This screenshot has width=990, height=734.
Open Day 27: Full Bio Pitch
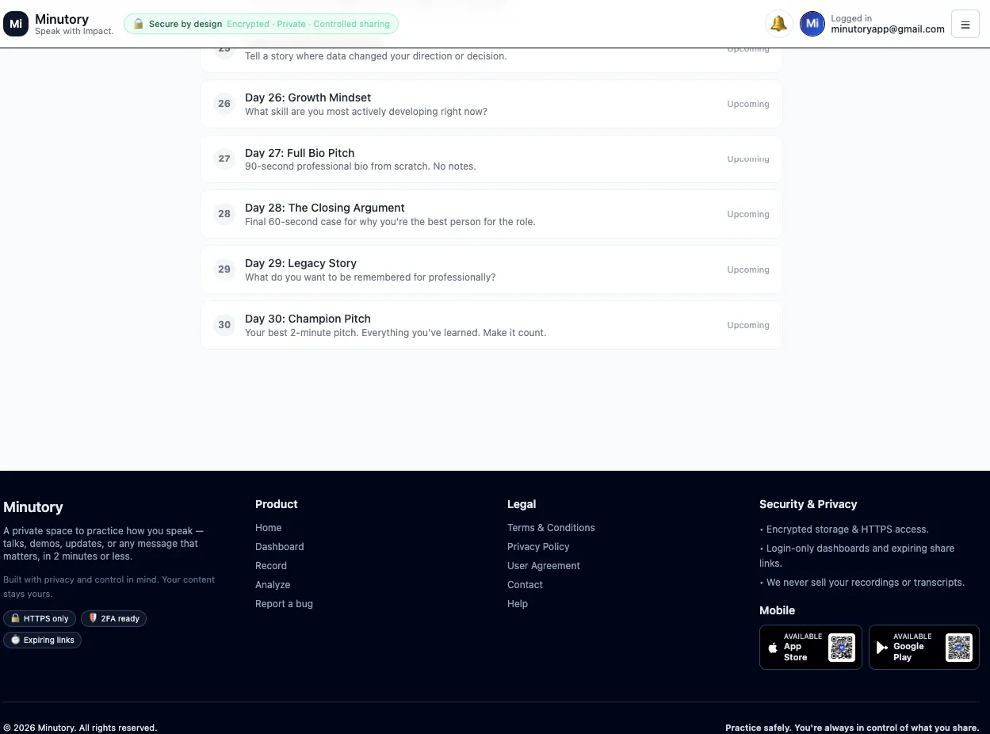click(x=491, y=159)
